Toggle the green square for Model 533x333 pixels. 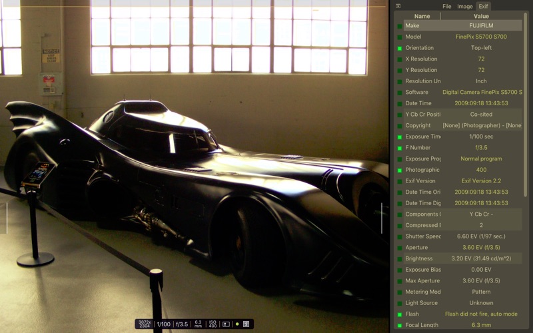click(x=399, y=37)
